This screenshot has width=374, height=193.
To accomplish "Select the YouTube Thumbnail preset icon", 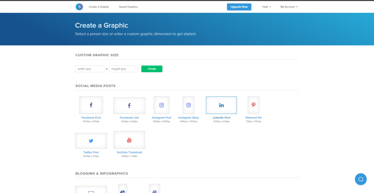I will (129, 140).
